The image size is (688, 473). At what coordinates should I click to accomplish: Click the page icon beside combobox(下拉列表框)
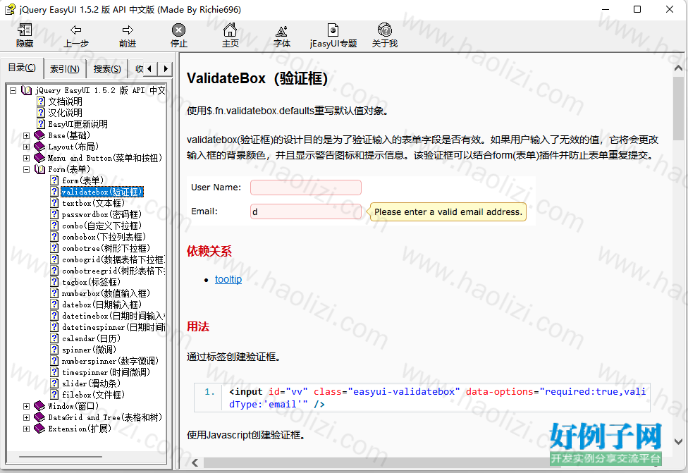(54, 237)
